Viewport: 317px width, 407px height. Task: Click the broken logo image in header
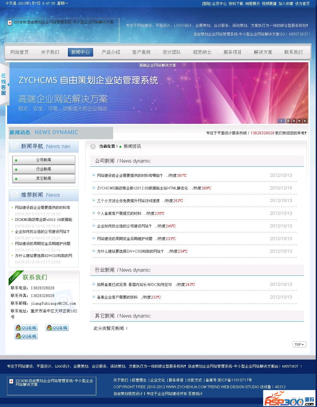pyautogui.click(x=10, y=23)
